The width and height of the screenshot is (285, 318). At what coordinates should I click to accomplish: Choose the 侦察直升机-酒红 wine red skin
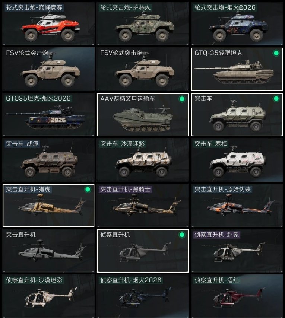[x=237, y=296]
